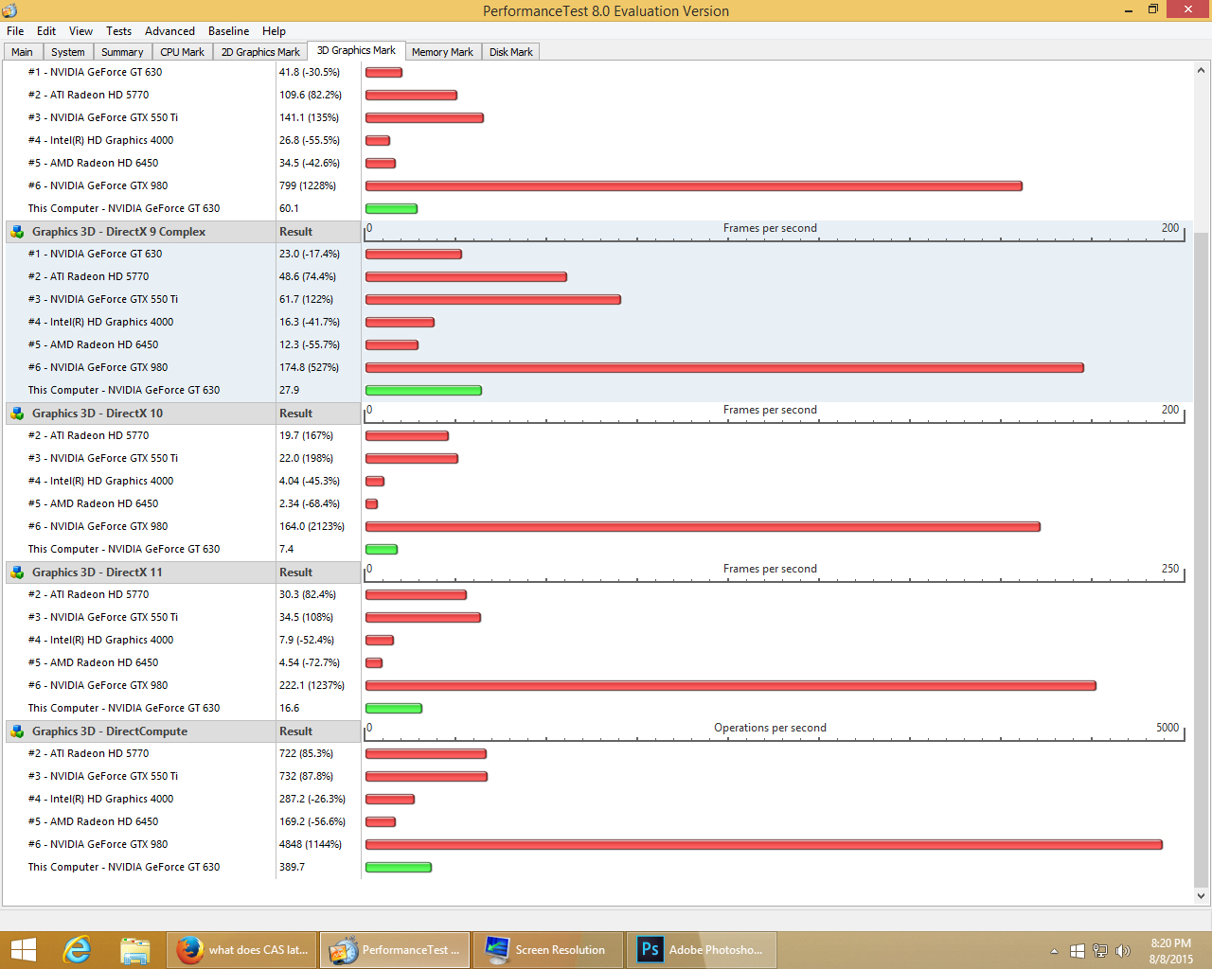This screenshot has width=1212, height=969.
Task: Open the 2D Graphics Mark tab
Action: [x=261, y=52]
